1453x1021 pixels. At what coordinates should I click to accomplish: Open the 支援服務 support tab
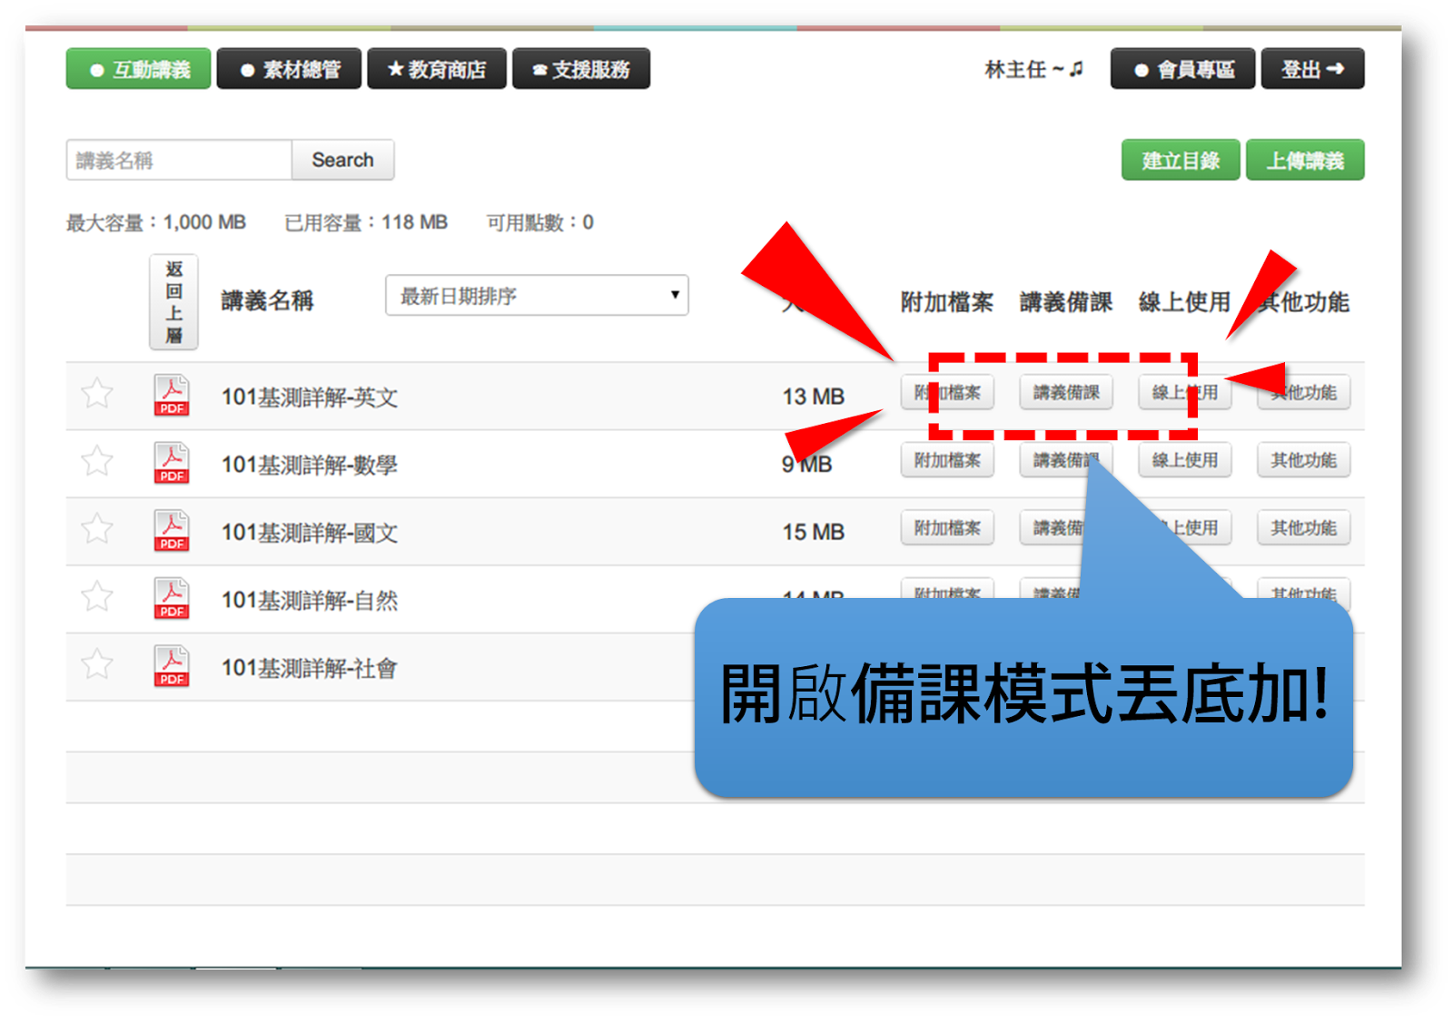(581, 69)
